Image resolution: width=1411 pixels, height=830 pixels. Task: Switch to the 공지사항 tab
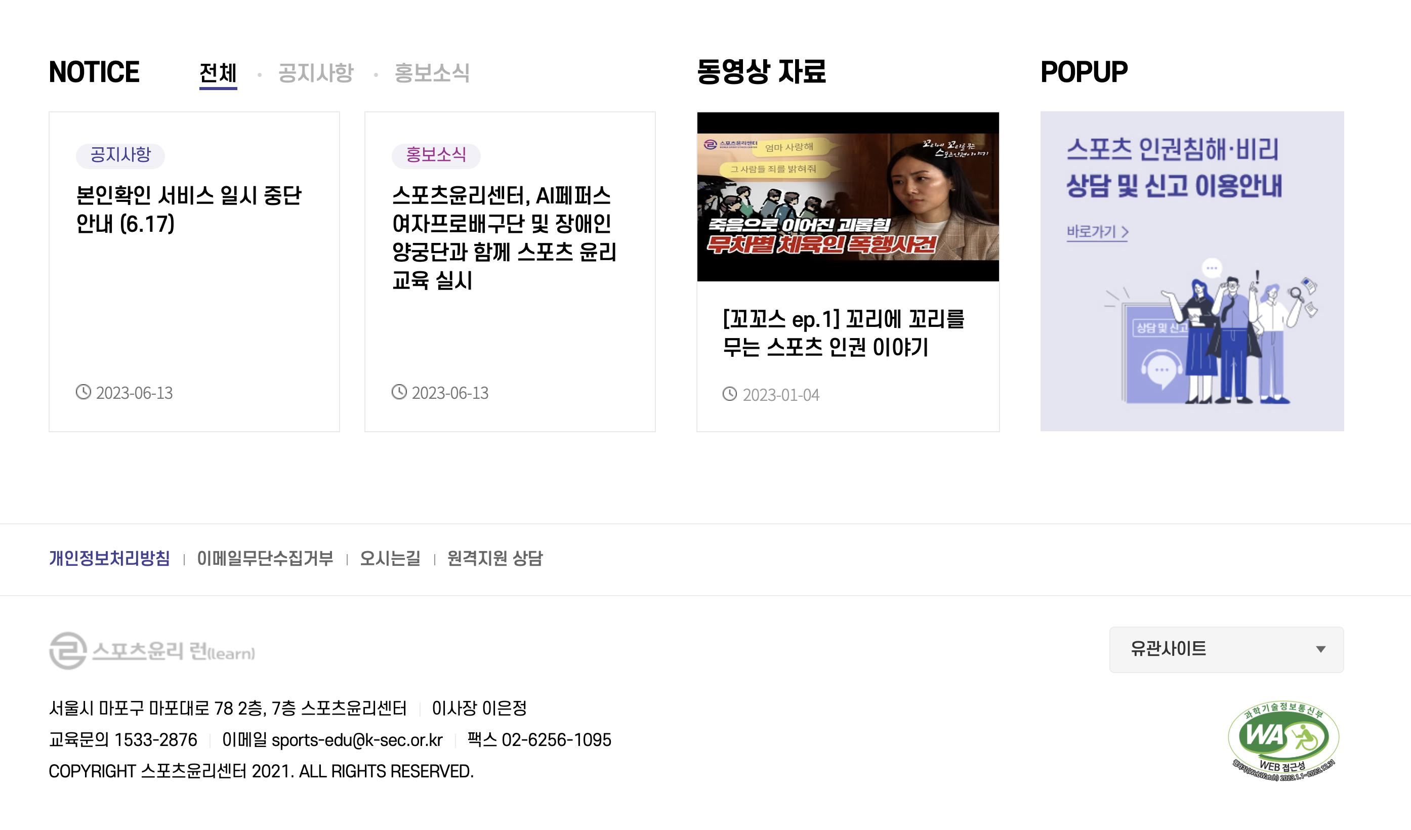[316, 73]
